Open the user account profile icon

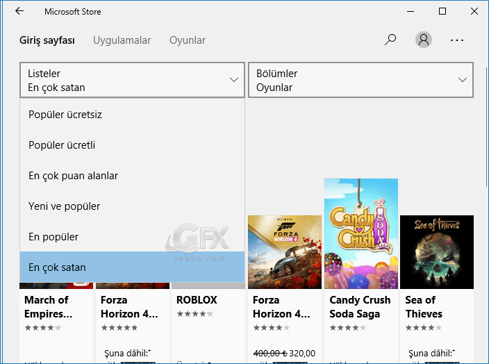(424, 40)
